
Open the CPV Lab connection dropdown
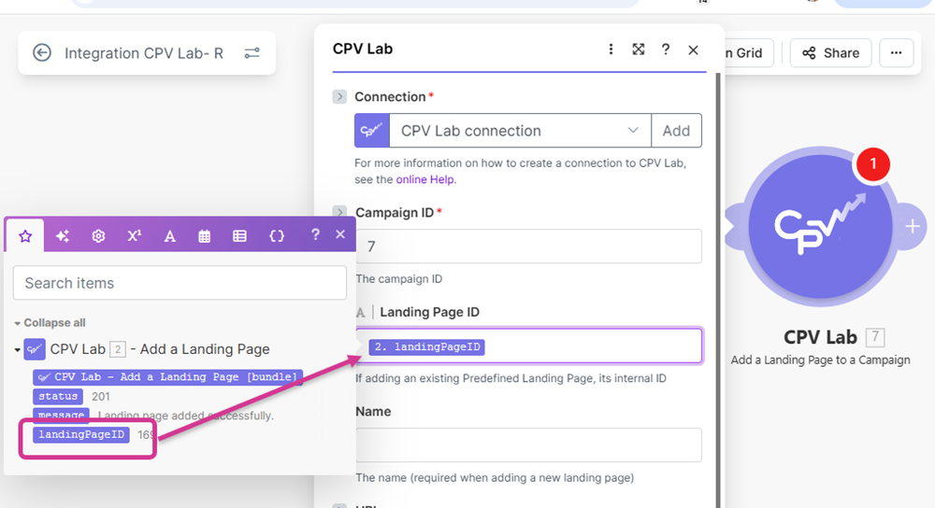(x=520, y=131)
